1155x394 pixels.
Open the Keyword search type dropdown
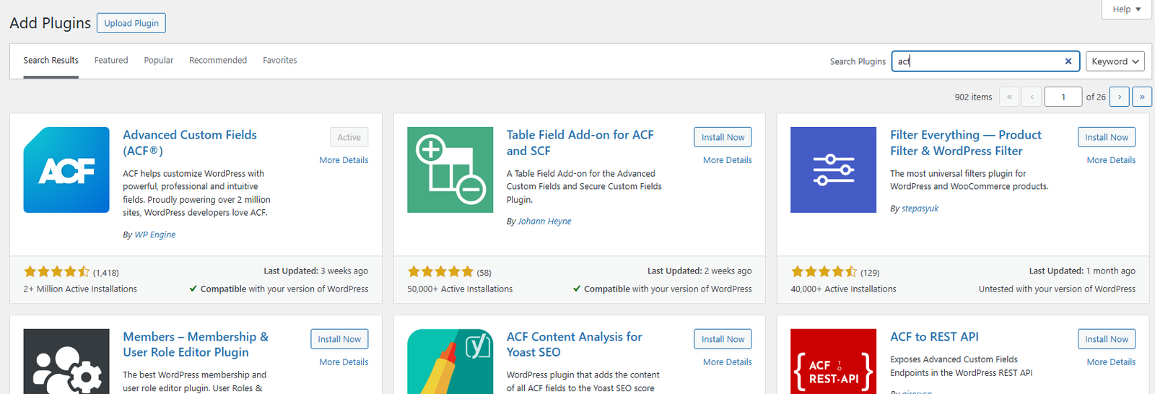coord(1115,61)
